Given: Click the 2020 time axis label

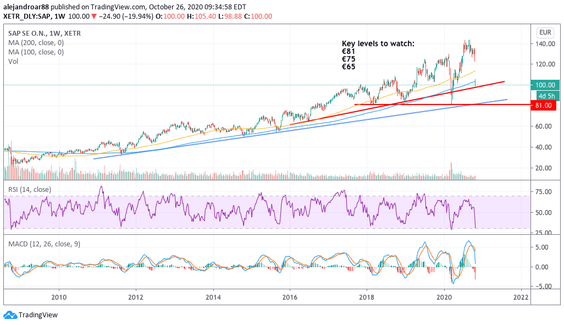Looking at the screenshot, I should (444, 297).
